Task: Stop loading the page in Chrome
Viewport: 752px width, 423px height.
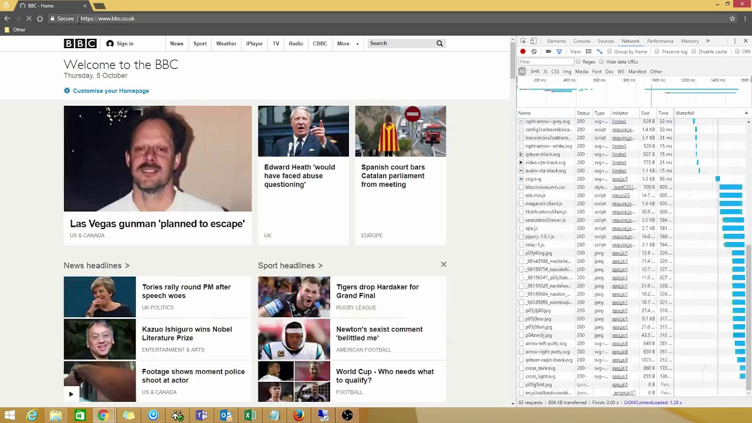Action: point(29,19)
